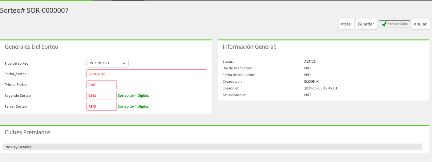This screenshot has height=162, width=432.
Task: Click the hint text beside Tercer Sorteo
Action: pyautogui.click(x=133, y=106)
